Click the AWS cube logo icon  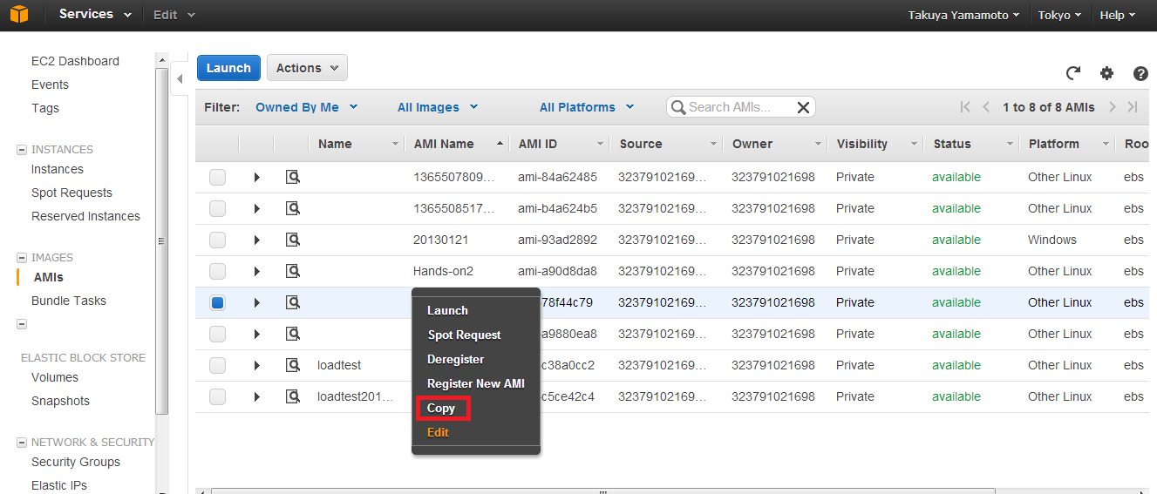(x=19, y=15)
